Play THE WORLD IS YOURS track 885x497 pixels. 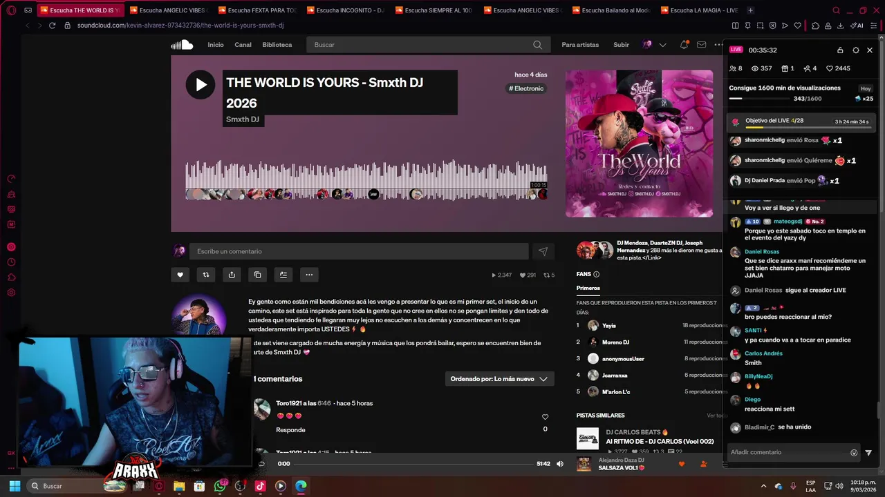point(201,85)
